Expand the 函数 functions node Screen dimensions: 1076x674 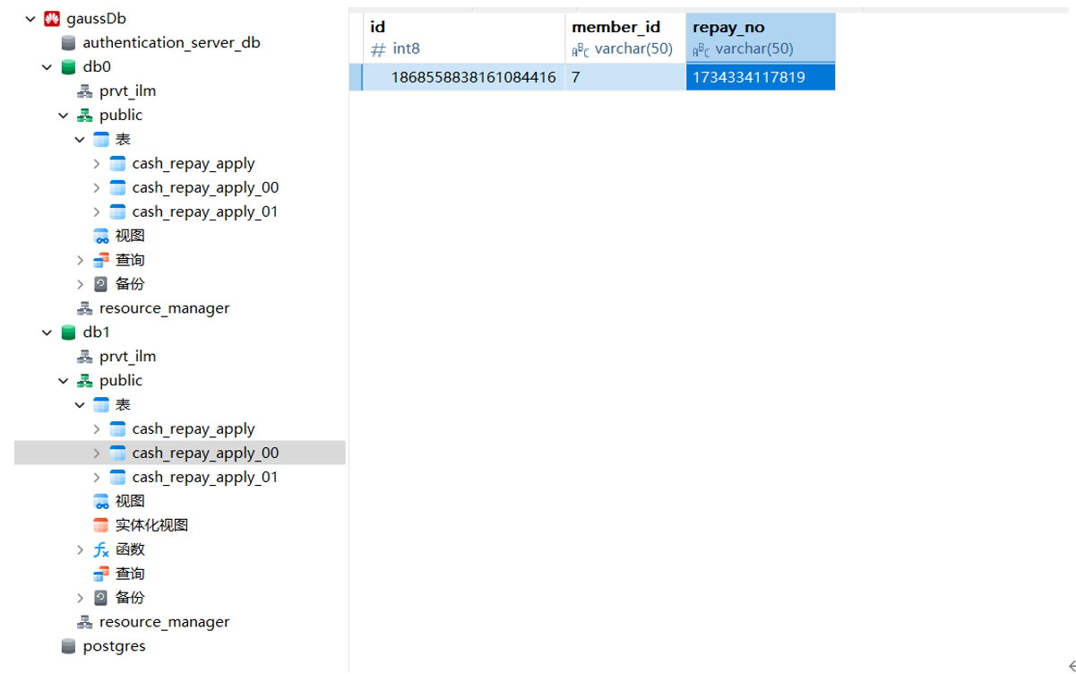pyautogui.click(x=81, y=549)
